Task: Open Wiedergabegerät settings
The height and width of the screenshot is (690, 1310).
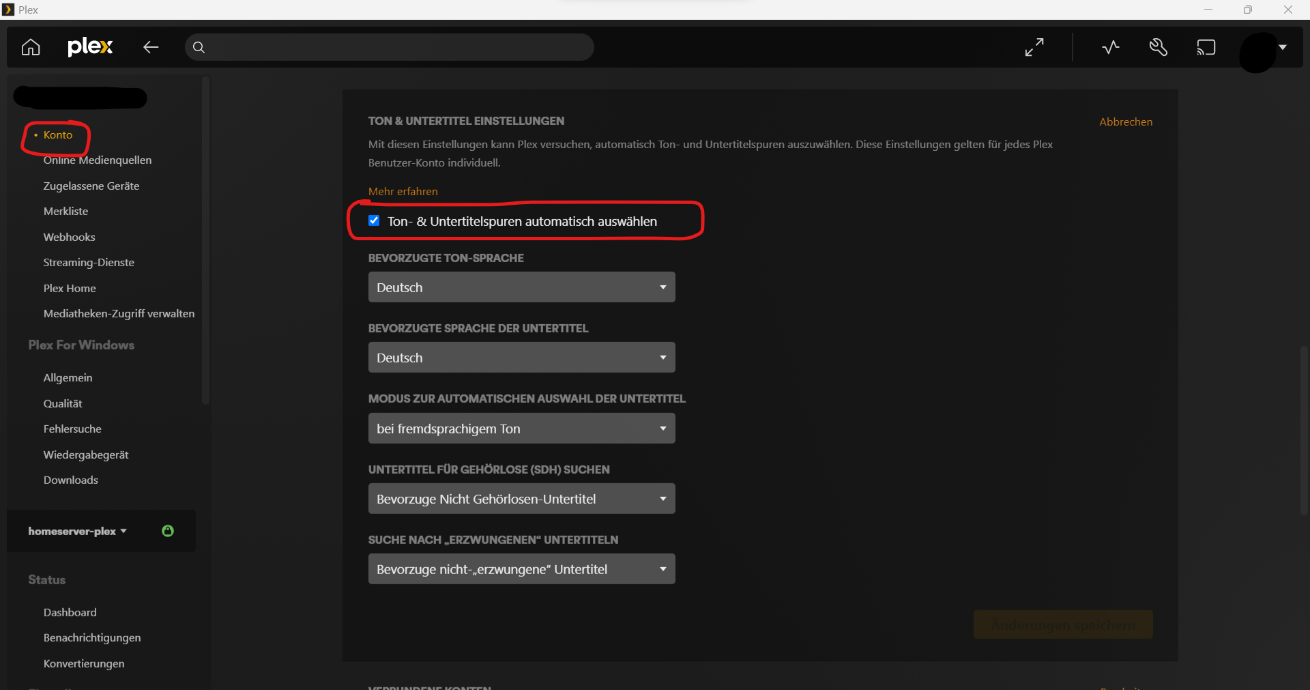Action: (86, 455)
